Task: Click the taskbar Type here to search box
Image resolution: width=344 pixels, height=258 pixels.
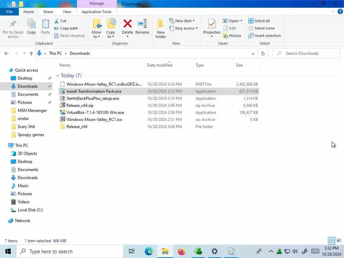Action: [x=70, y=251]
